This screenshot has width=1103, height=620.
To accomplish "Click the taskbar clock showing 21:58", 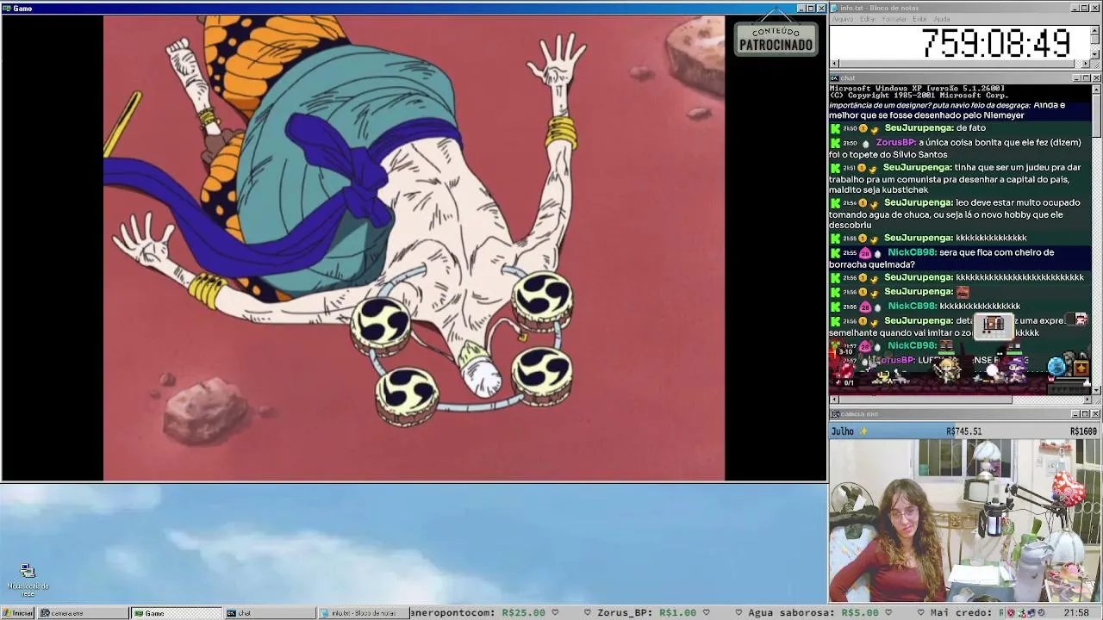I will coord(1076,613).
